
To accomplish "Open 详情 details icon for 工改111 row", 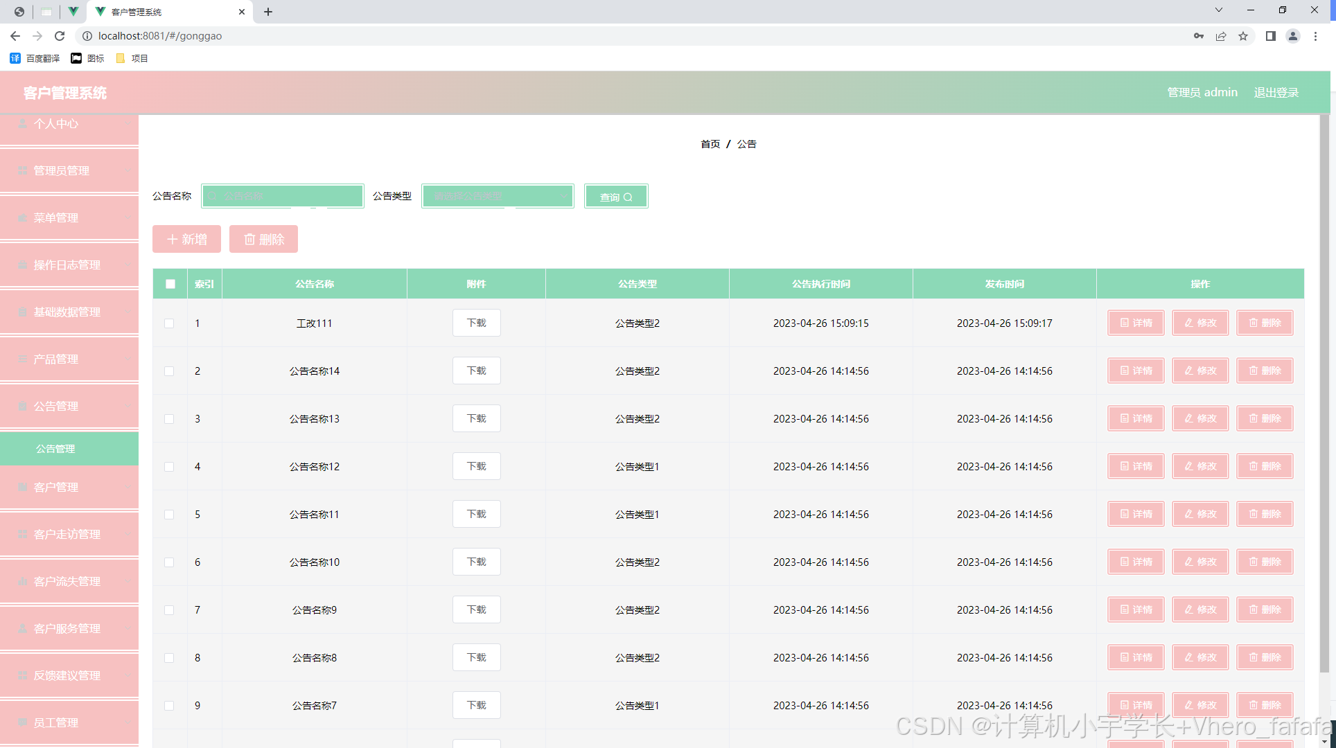I will 1124,323.
